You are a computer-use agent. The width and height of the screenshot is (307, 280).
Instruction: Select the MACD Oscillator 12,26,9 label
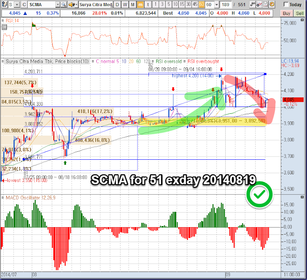[31, 198]
